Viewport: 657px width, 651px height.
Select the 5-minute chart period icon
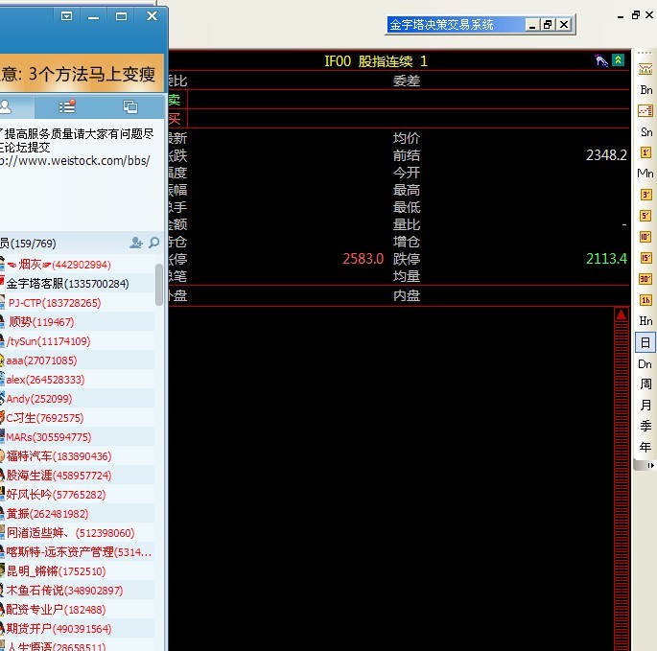[645, 216]
